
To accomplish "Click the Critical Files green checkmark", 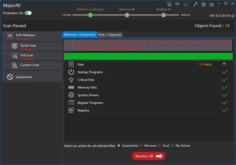I will [225, 80].
